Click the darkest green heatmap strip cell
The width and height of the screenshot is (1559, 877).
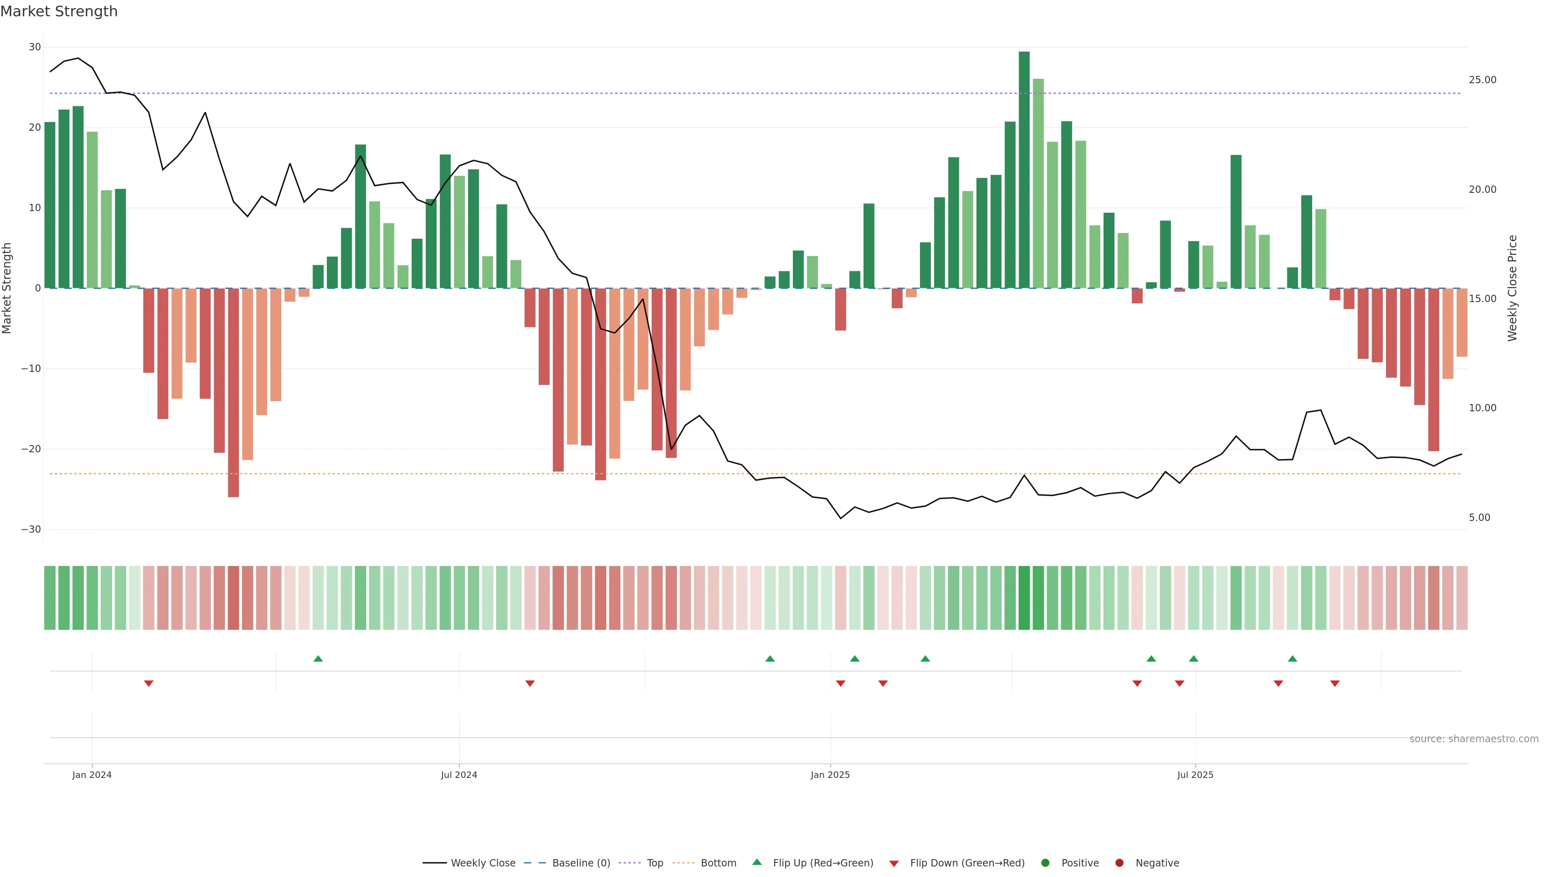[x=1024, y=598]
